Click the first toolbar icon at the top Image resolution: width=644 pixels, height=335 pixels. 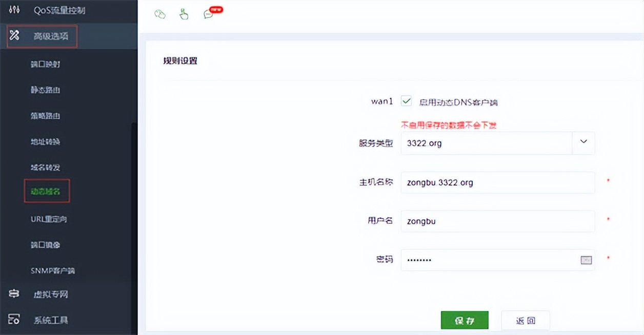pos(160,14)
